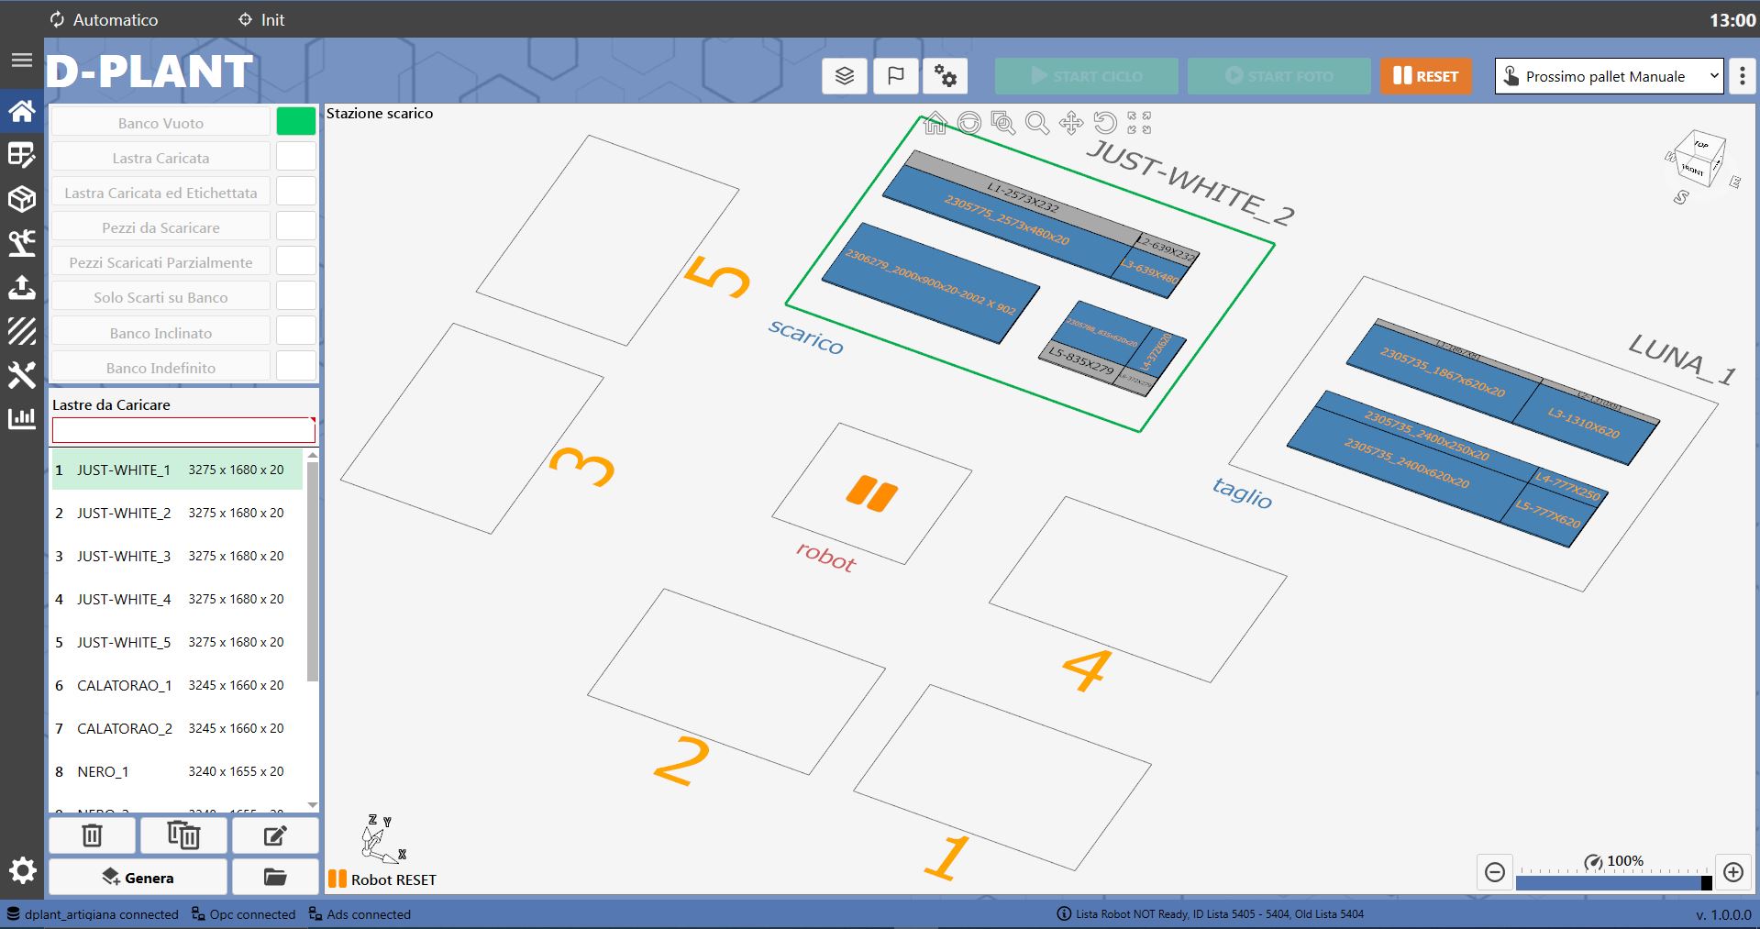Open the three-dot more options menu
Viewport: 1760px width, 929px height.
pos(1743,76)
